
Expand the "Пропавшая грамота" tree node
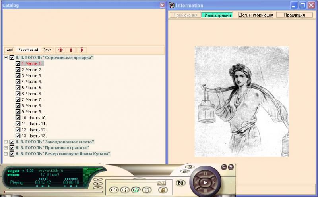(x=6, y=148)
